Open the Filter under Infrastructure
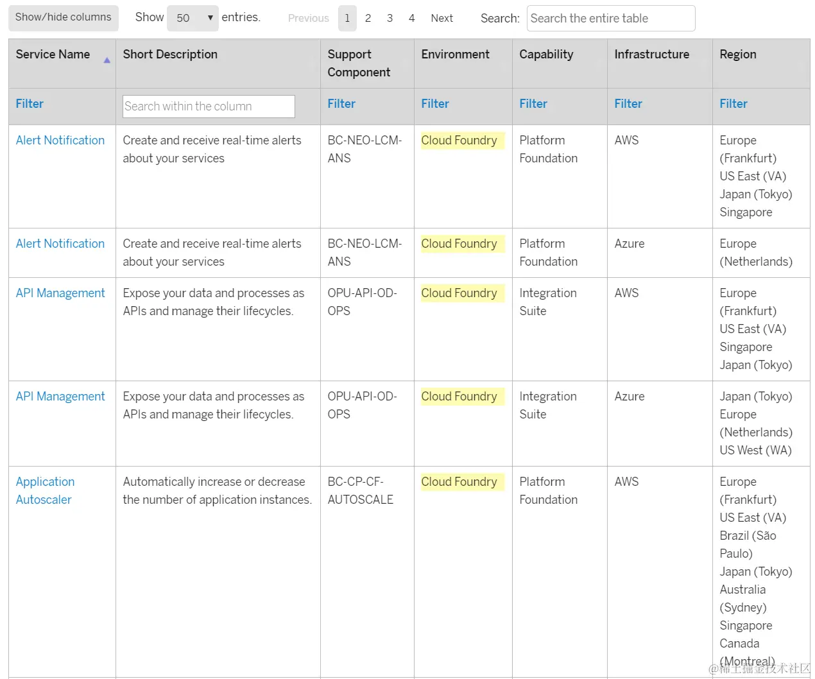 coord(628,104)
